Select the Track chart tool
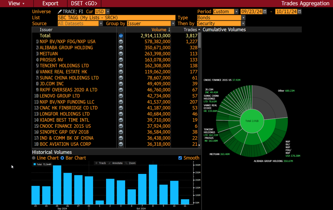This screenshot has height=210, width=333. pyautogui.click(x=100, y=163)
